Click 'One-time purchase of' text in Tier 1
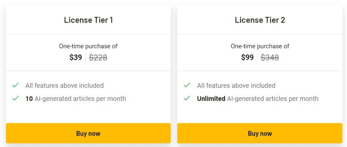This screenshot has width=347, height=147. (88, 46)
